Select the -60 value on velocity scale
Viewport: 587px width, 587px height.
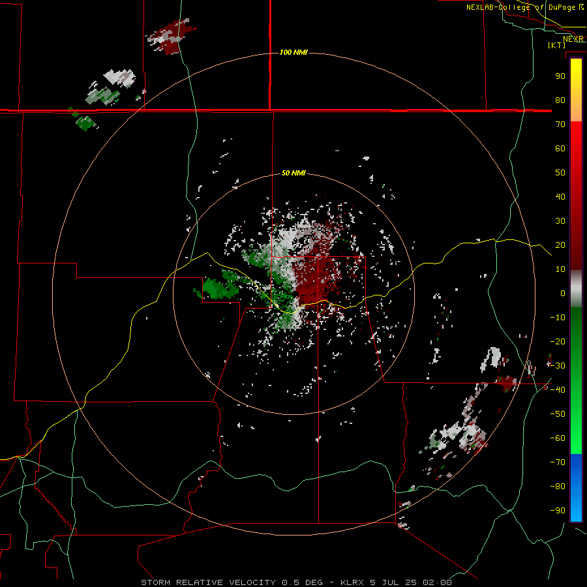coord(558,438)
